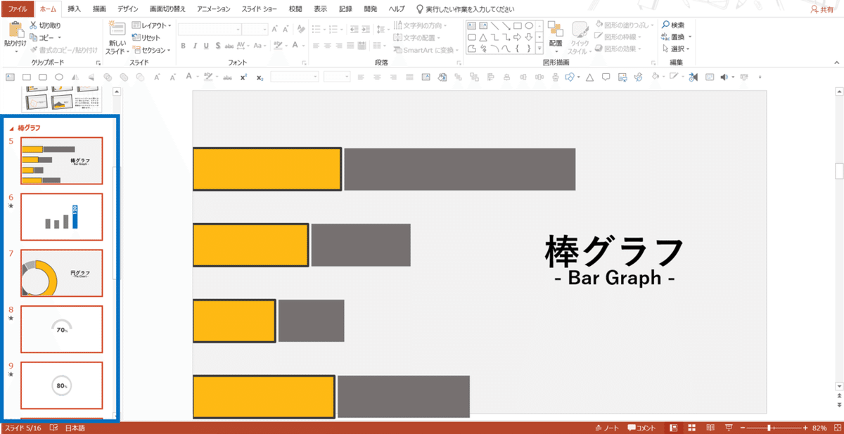Click the zoom out minus button
844x434 pixels.
click(x=742, y=428)
